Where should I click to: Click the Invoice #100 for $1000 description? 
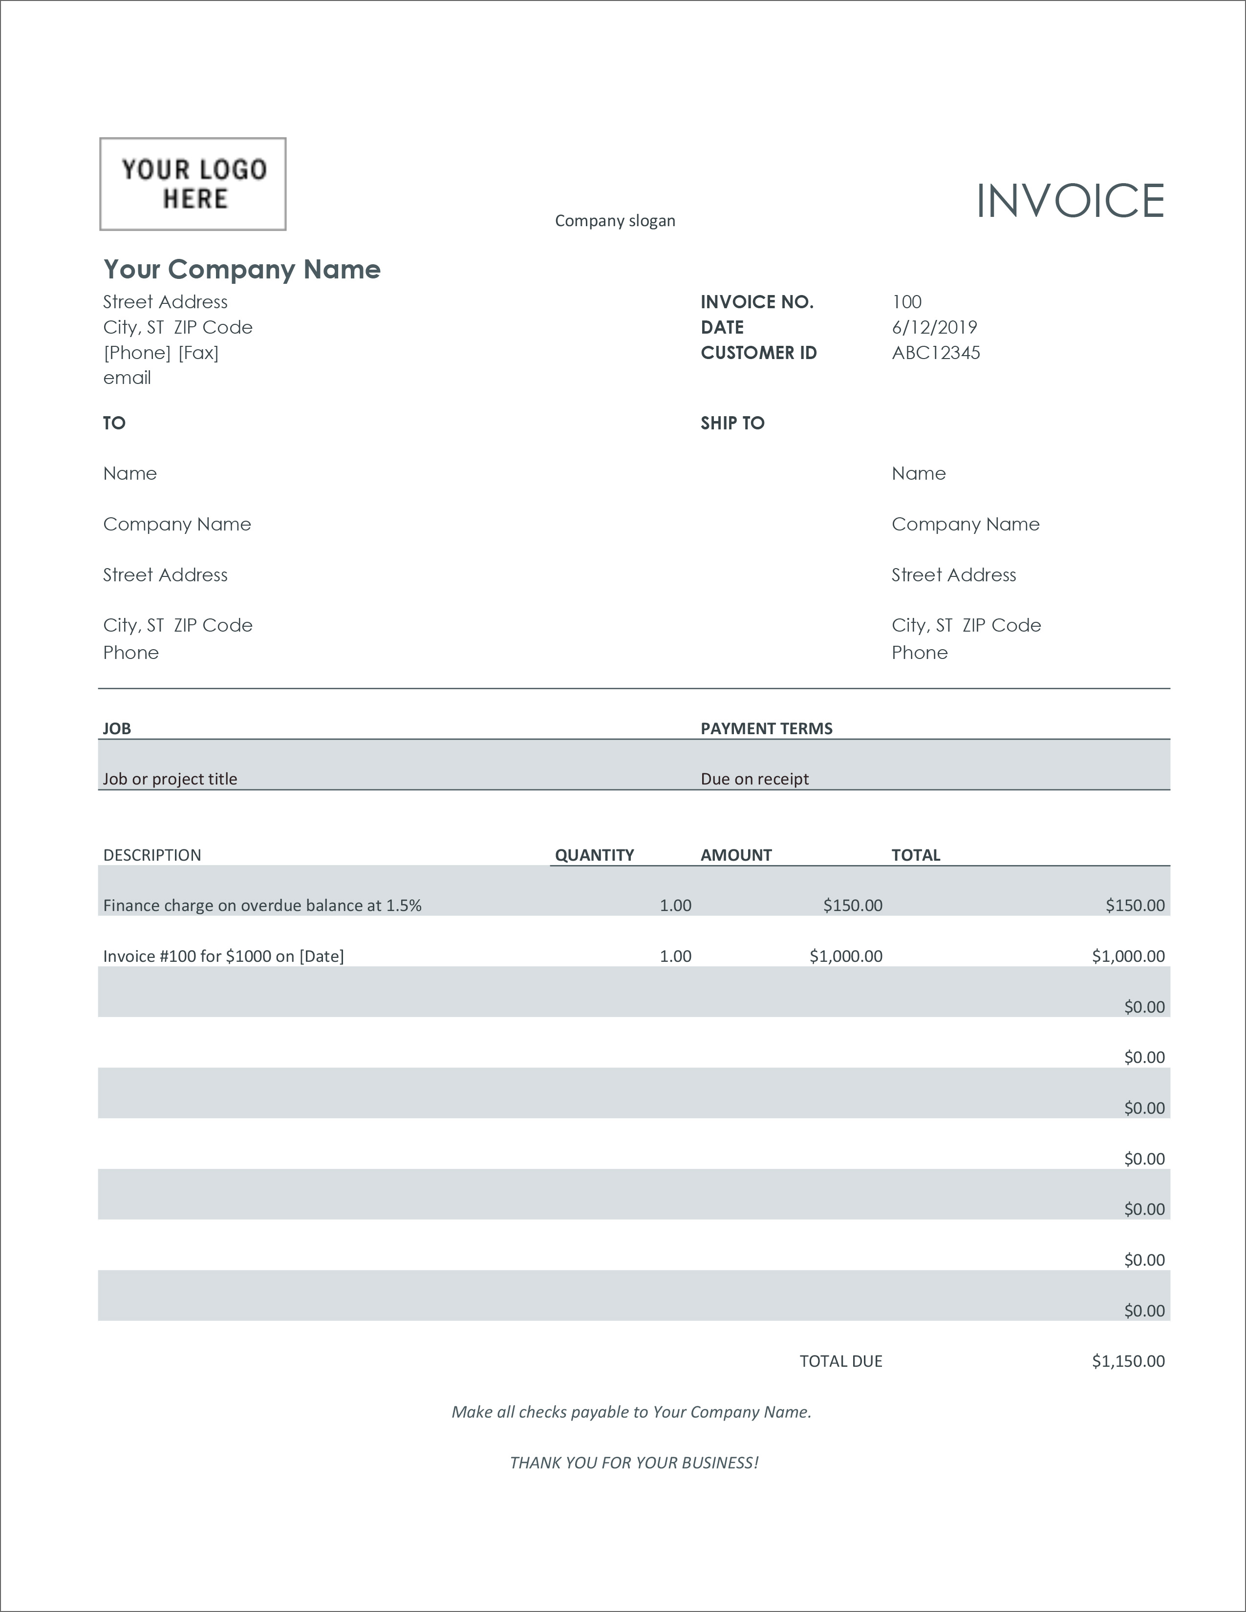point(224,956)
